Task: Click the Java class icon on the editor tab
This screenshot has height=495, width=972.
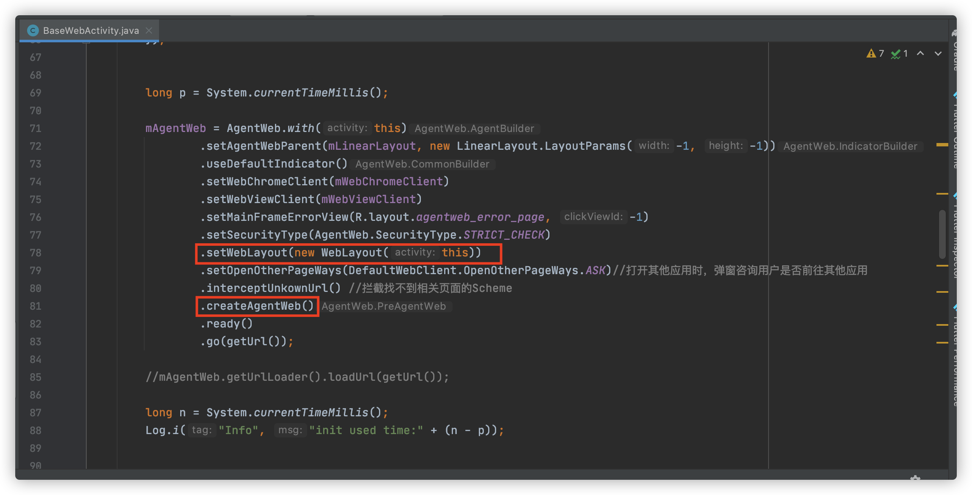Action: click(x=33, y=30)
